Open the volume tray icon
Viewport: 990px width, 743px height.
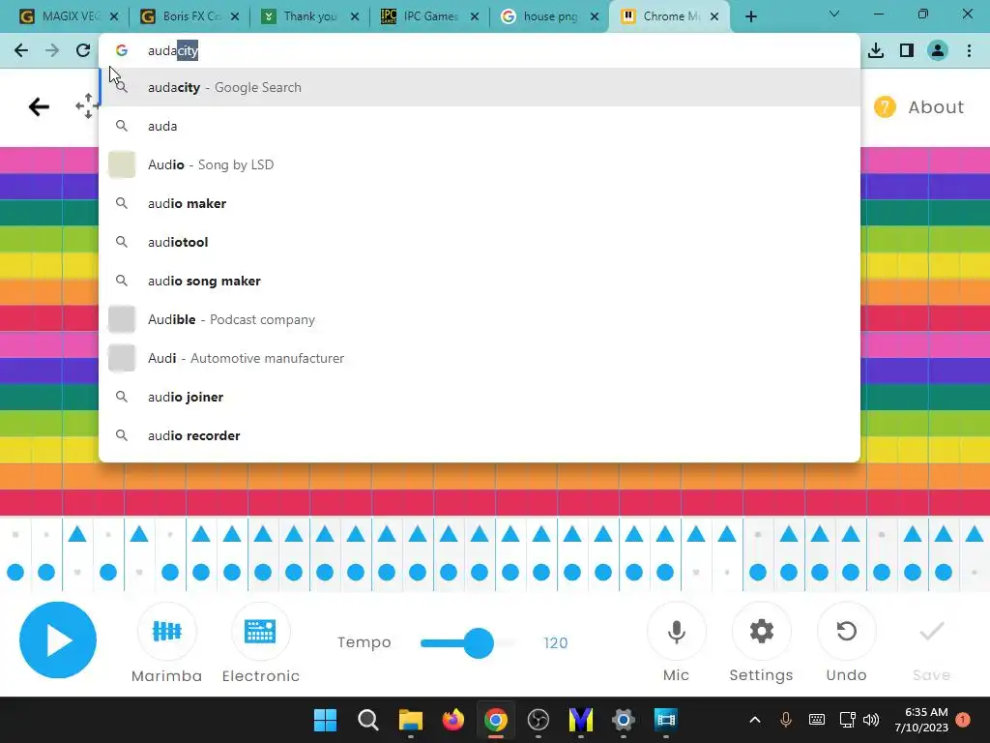871,720
